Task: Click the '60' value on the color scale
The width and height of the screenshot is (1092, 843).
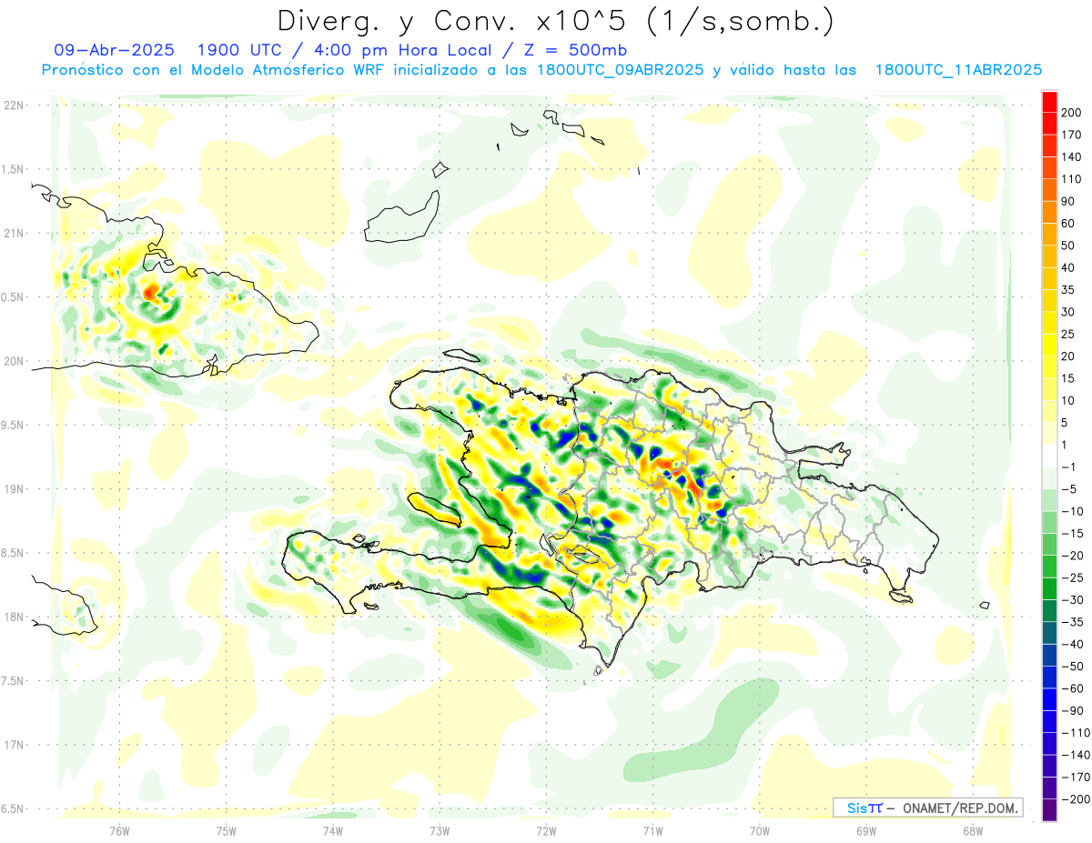Action: [x=1068, y=224]
